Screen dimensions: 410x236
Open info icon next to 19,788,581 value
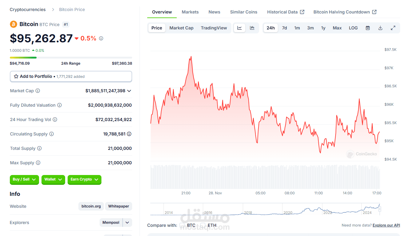coord(129,134)
